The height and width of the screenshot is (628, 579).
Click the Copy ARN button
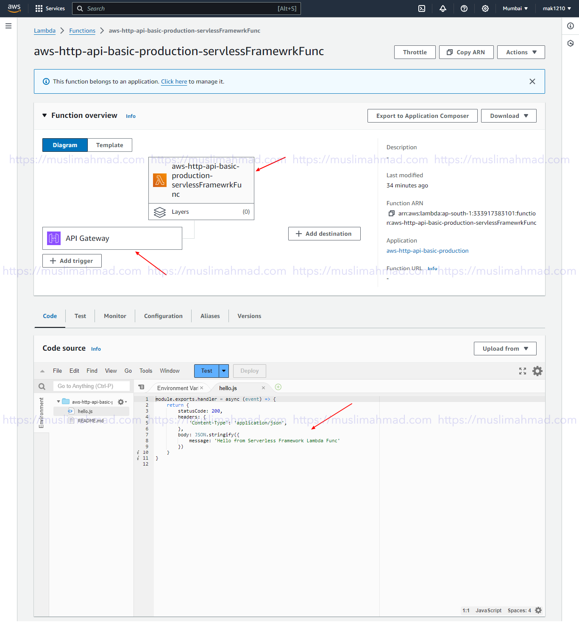466,52
